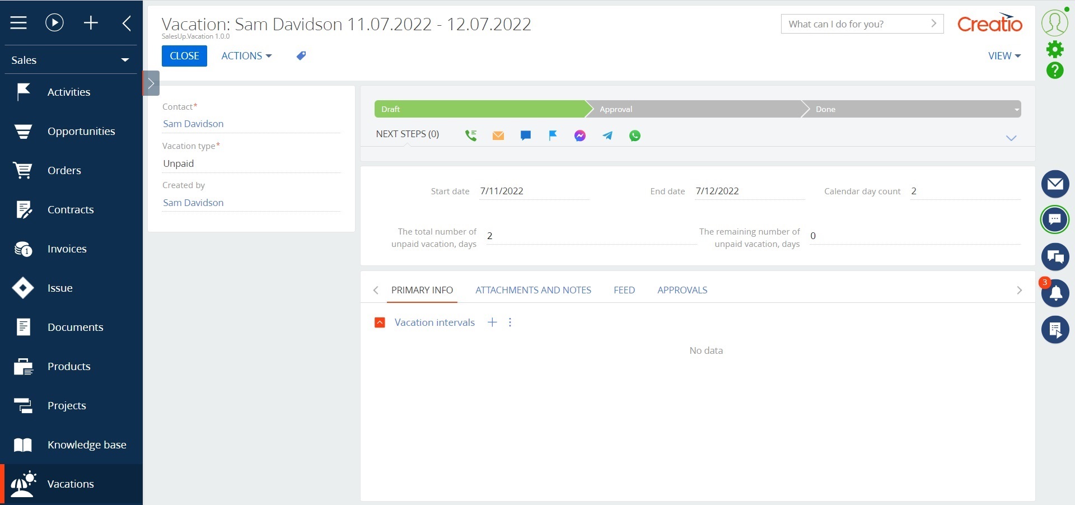Collapse the Vacation intervals detail
The height and width of the screenshot is (505, 1075).
click(x=380, y=322)
